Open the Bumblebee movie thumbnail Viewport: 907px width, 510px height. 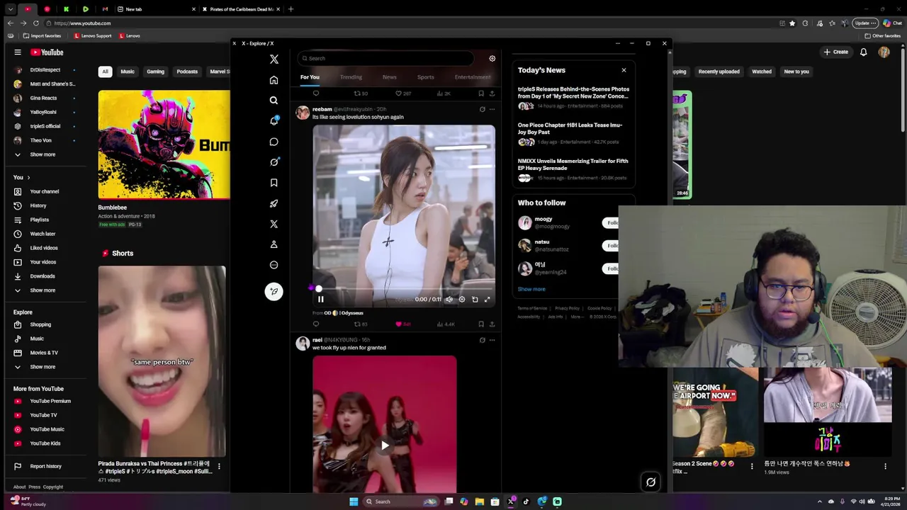click(164, 145)
